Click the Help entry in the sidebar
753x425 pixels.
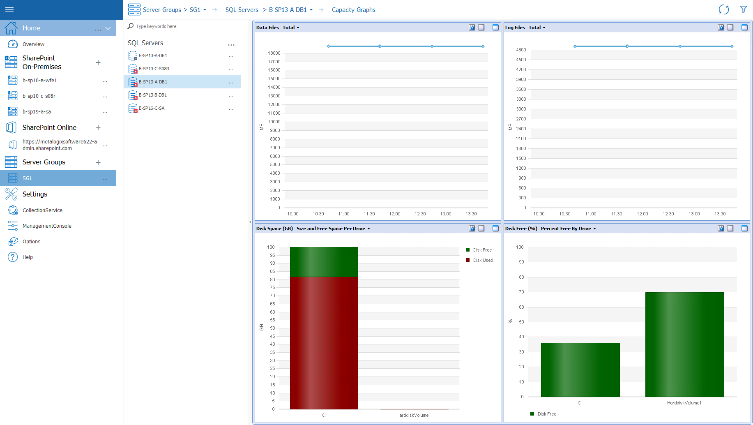point(27,257)
